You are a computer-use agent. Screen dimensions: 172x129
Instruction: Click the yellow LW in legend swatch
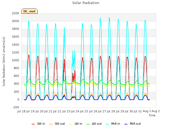click(x=71, y=124)
